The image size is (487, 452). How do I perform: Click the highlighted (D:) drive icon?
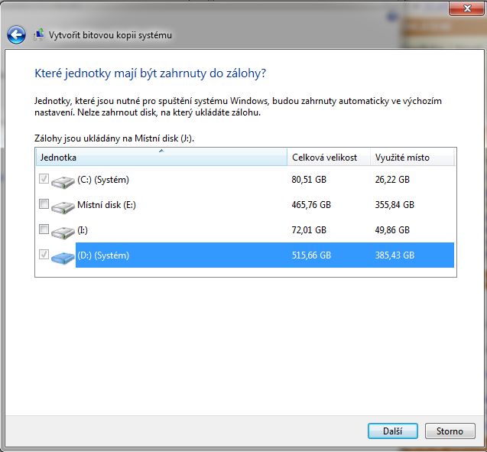(63, 257)
